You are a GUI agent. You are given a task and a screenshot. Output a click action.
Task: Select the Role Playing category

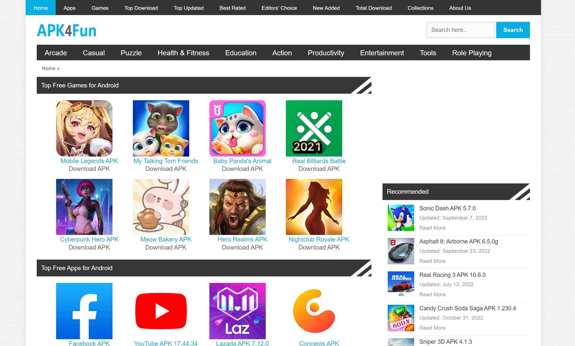(472, 53)
